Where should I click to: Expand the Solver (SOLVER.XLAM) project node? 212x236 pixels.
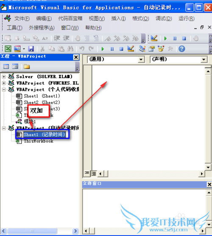pos(4,76)
